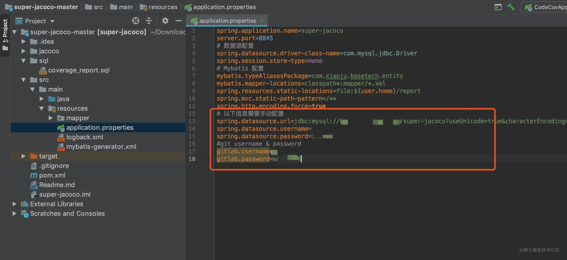
Task: Select coverage_report.sql file
Action: 74,70
